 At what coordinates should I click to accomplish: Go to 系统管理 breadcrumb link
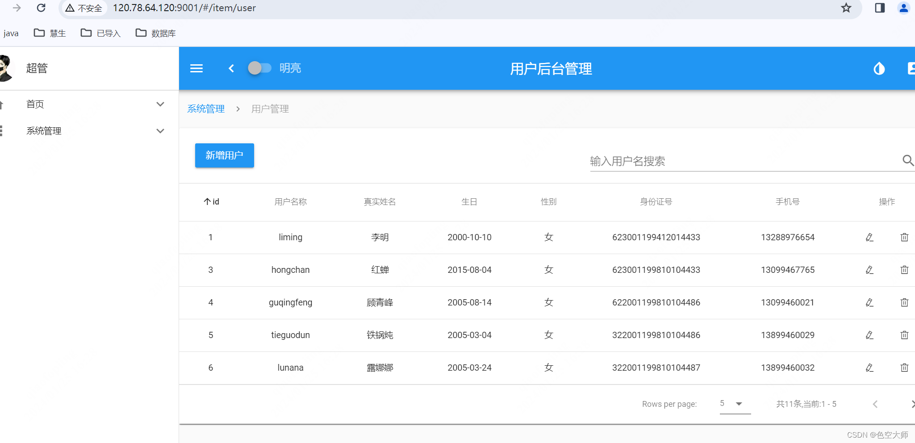(206, 109)
